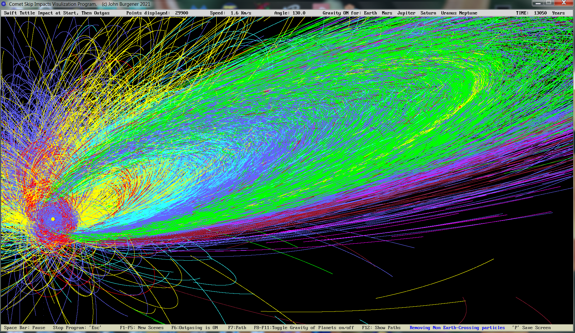Close the Comet Skip Impacts program
The image size is (575, 333).
564,3
